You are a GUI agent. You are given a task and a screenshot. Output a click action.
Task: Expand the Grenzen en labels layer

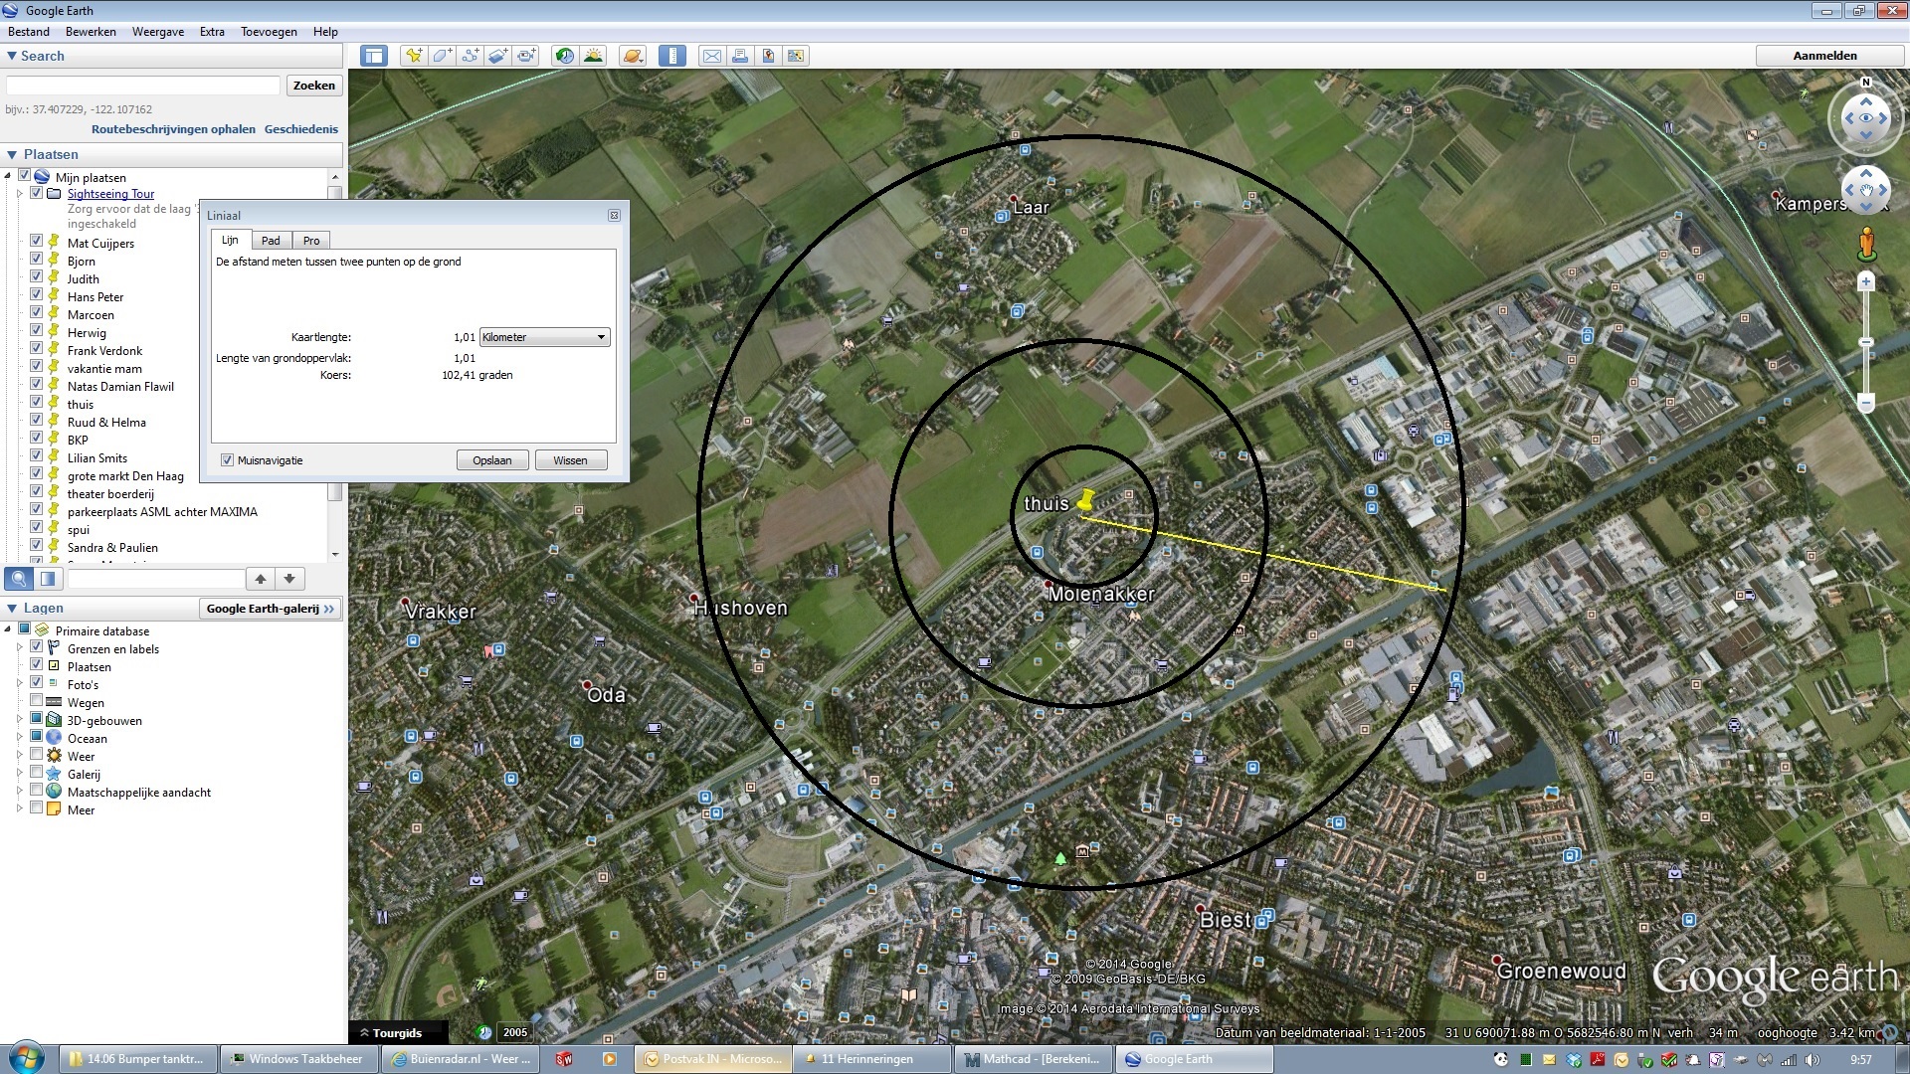coord(19,648)
